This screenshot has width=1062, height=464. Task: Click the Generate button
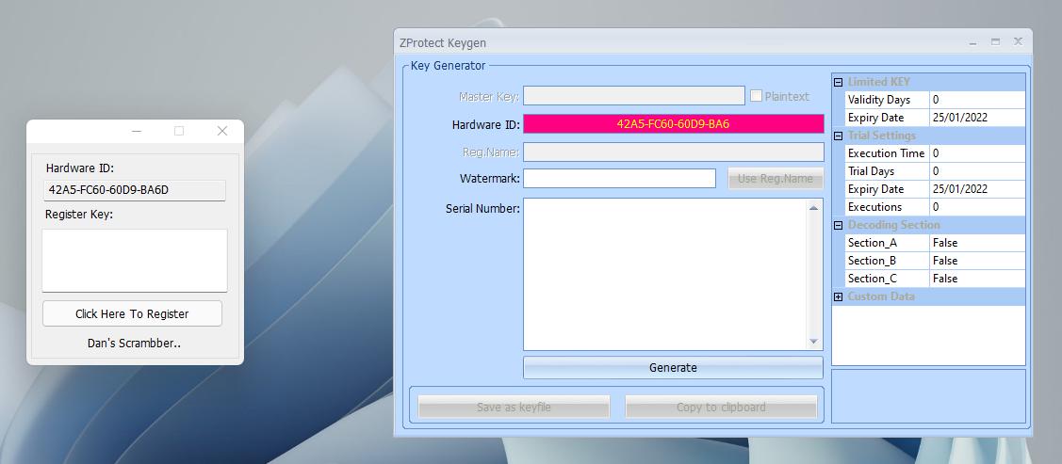coord(673,368)
